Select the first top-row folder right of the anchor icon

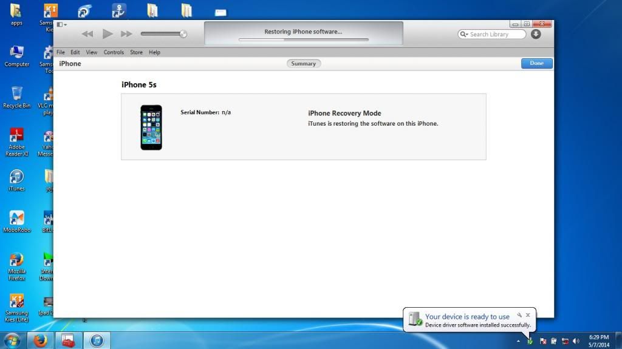pyautogui.click(x=152, y=11)
